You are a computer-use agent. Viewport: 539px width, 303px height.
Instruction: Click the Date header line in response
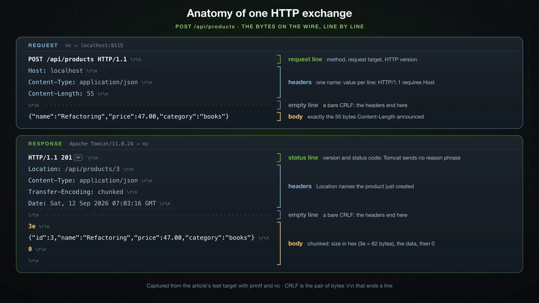92,203
